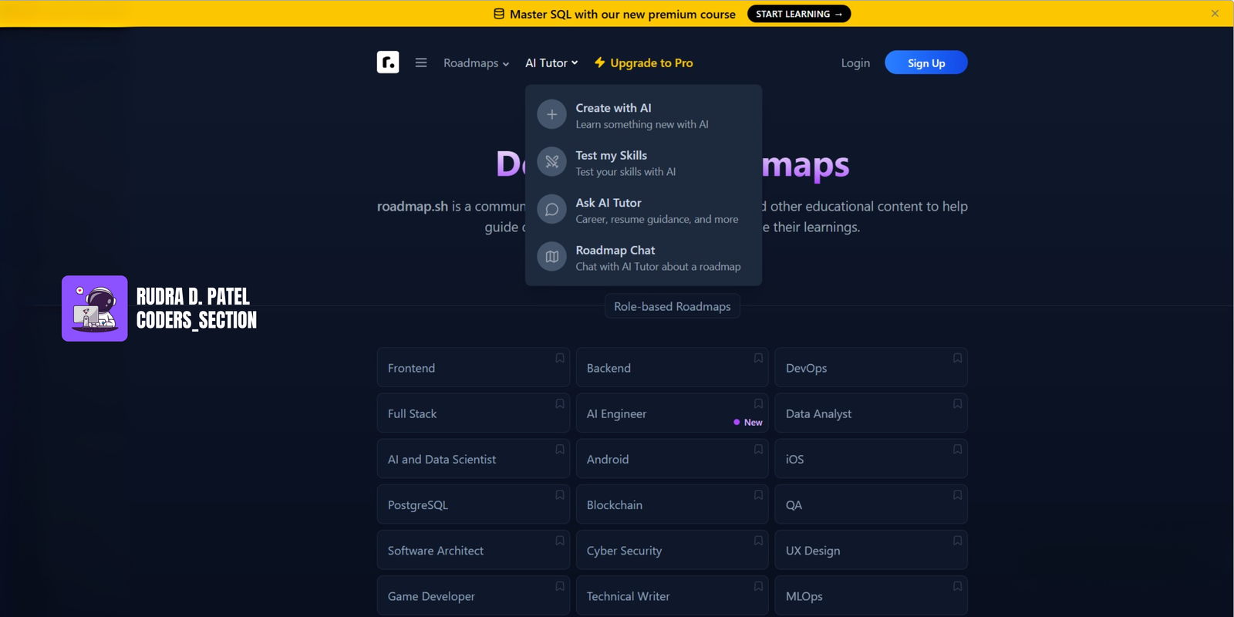
Task: Click the plus icon beside Create with AI
Action: (551, 115)
